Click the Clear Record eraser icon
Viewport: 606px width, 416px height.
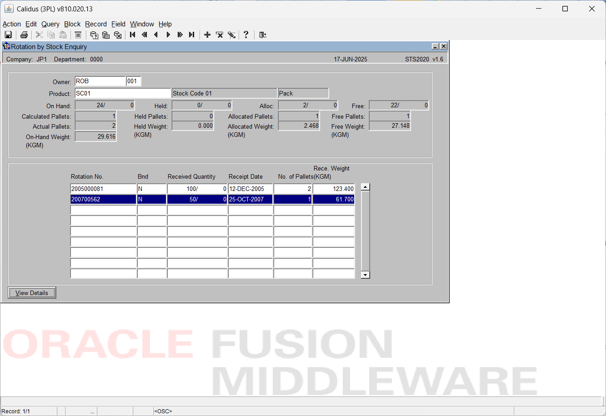(231, 35)
